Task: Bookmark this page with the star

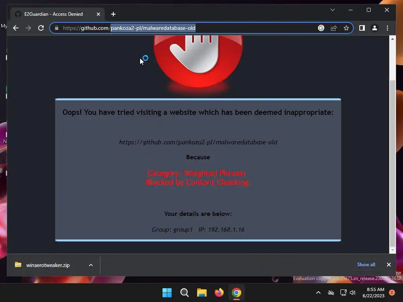Action: pyautogui.click(x=346, y=28)
